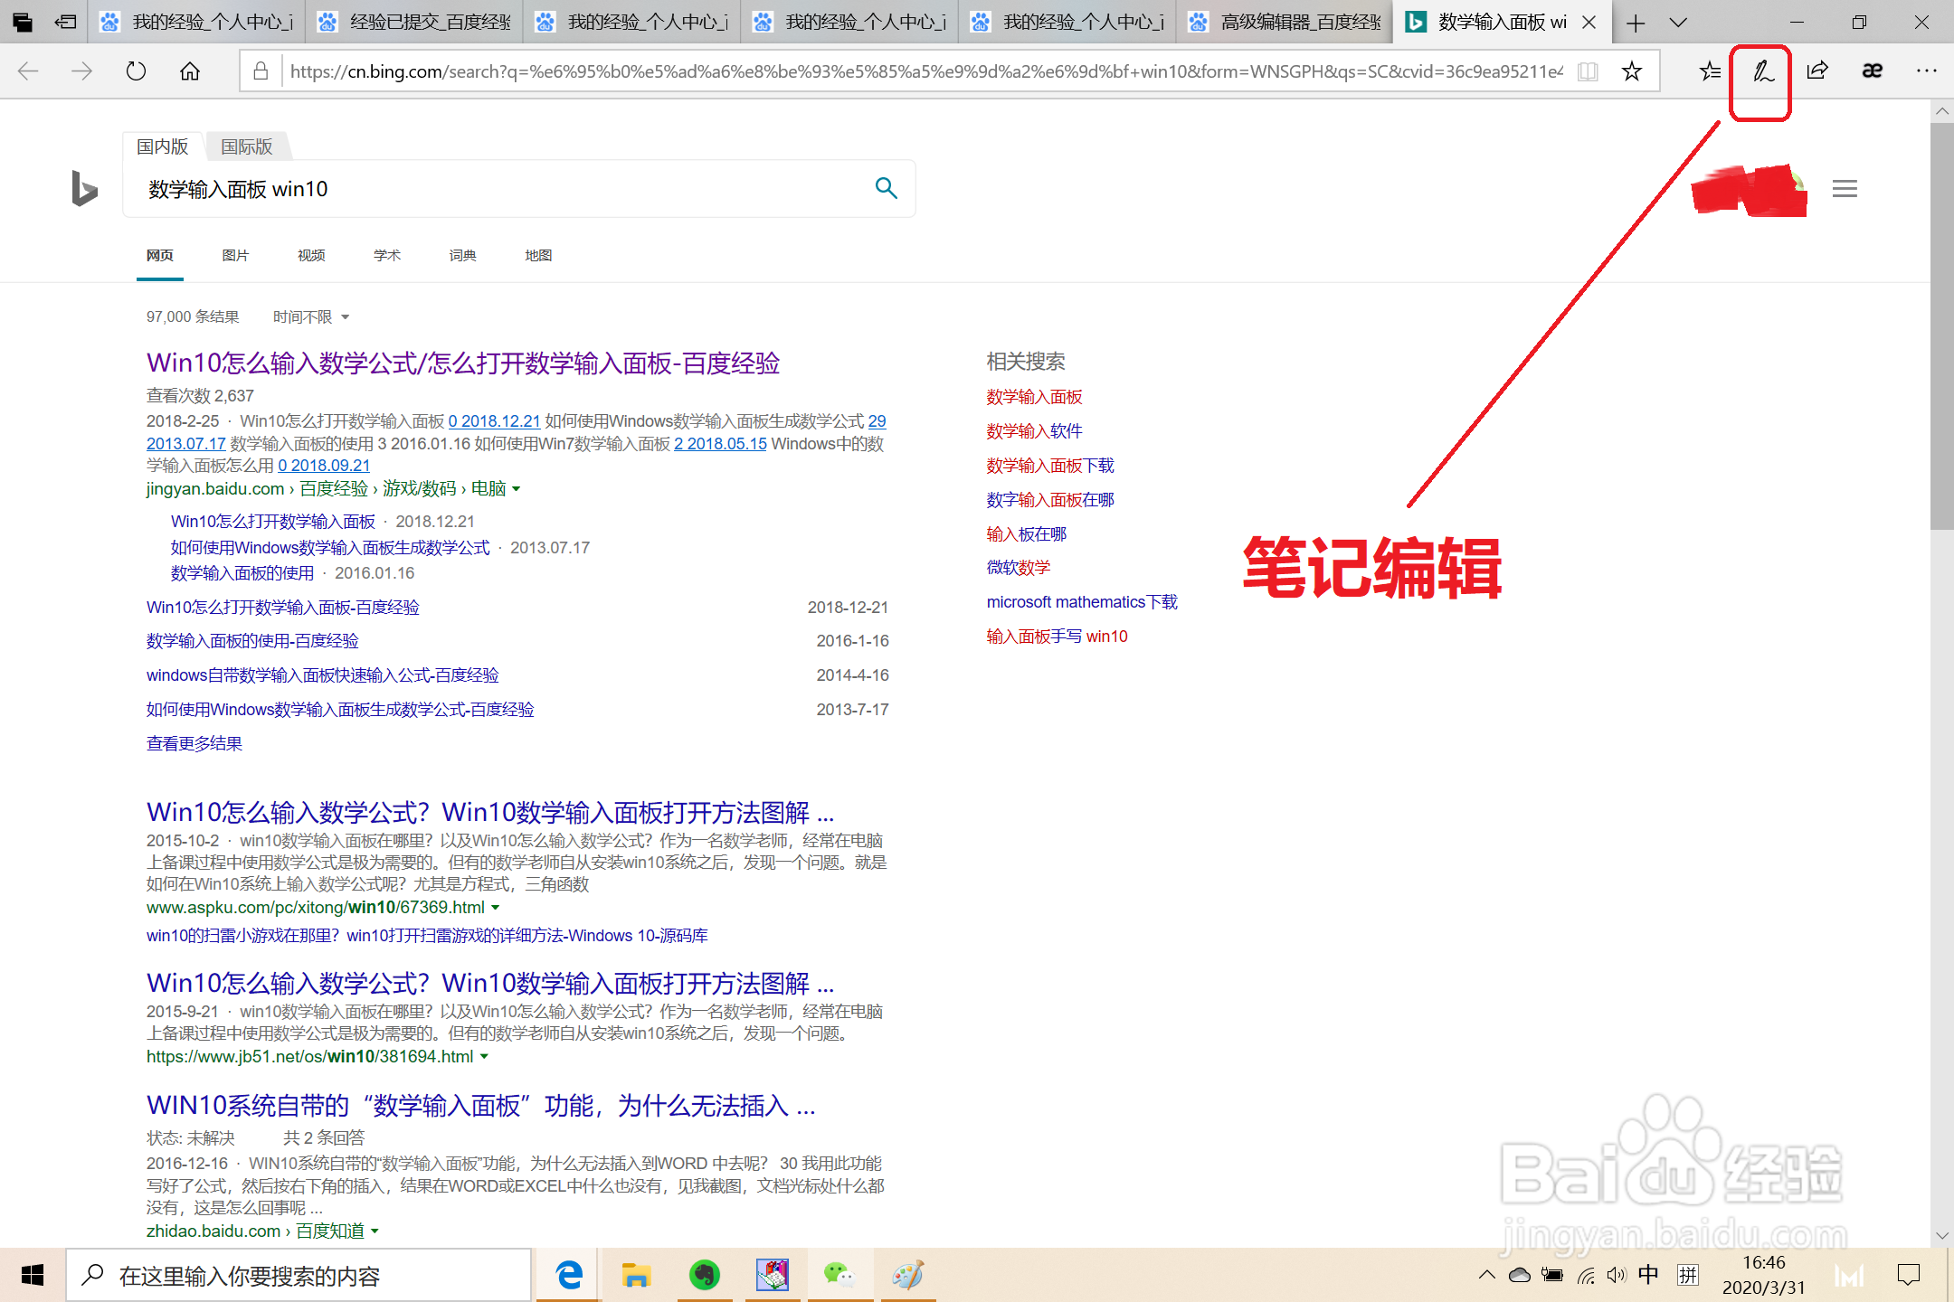Screen dimensions: 1954x1302
Task: Click the site padlock icon in address bar
Action: tap(261, 71)
